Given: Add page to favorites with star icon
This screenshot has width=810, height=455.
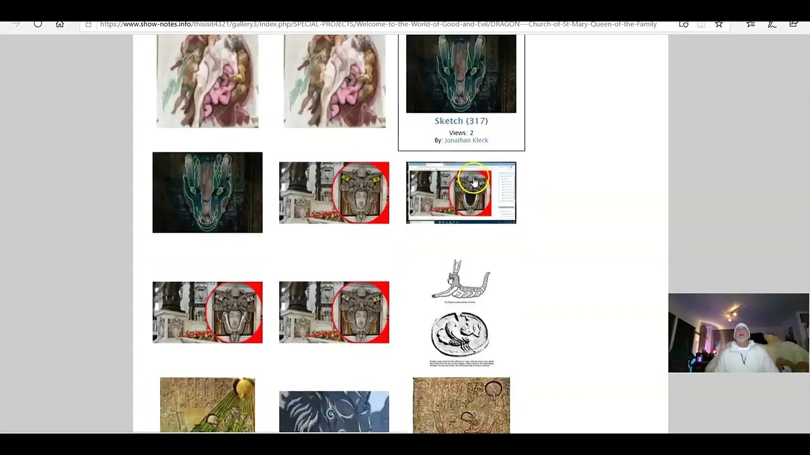Looking at the screenshot, I should [x=719, y=24].
